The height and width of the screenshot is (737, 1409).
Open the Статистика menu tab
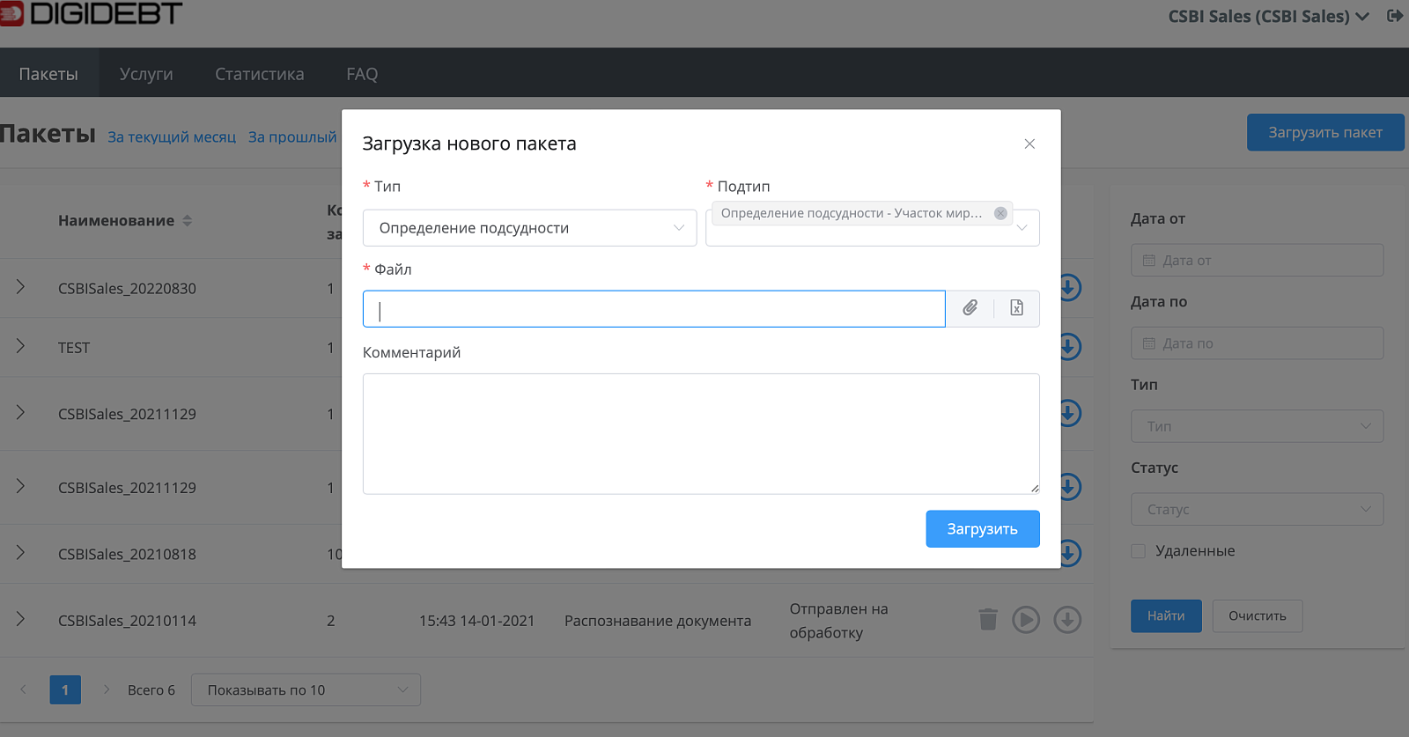click(260, 74)
